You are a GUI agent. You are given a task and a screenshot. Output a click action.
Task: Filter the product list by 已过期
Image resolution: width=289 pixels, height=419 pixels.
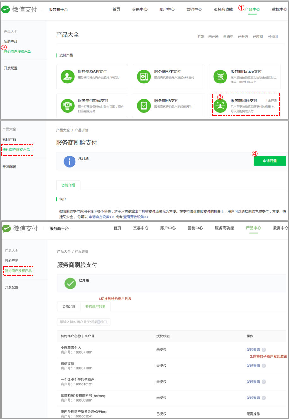click(258, 37)
